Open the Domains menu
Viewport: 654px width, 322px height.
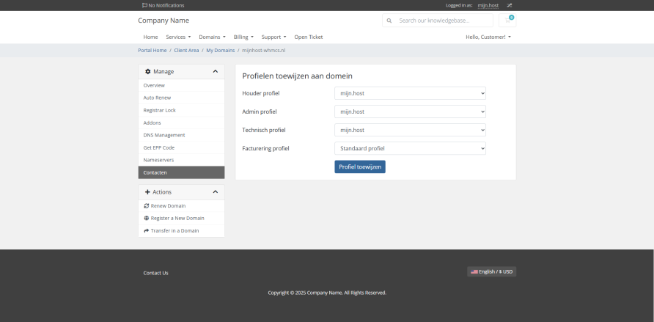pos(212,37)
